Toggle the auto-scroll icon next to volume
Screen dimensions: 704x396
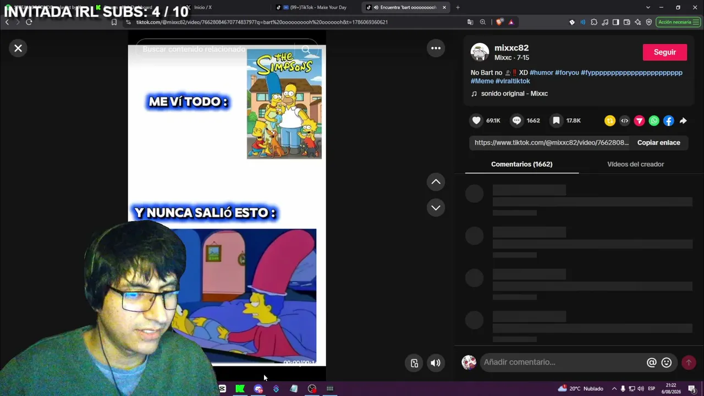(414, 363)
